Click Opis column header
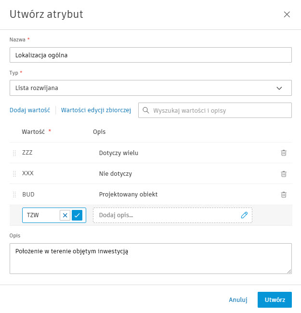Viewport: 301px width, 313px height. tap(99, 132)
